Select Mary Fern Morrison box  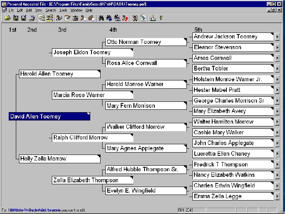pos(146,106)
